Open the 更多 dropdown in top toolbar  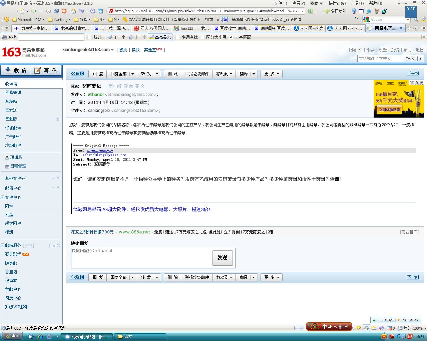272,74
